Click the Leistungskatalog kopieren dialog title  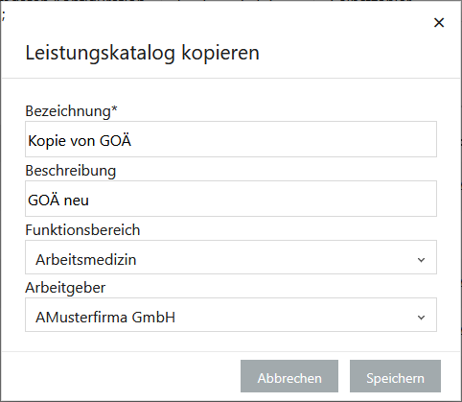[x=142, y=53]
